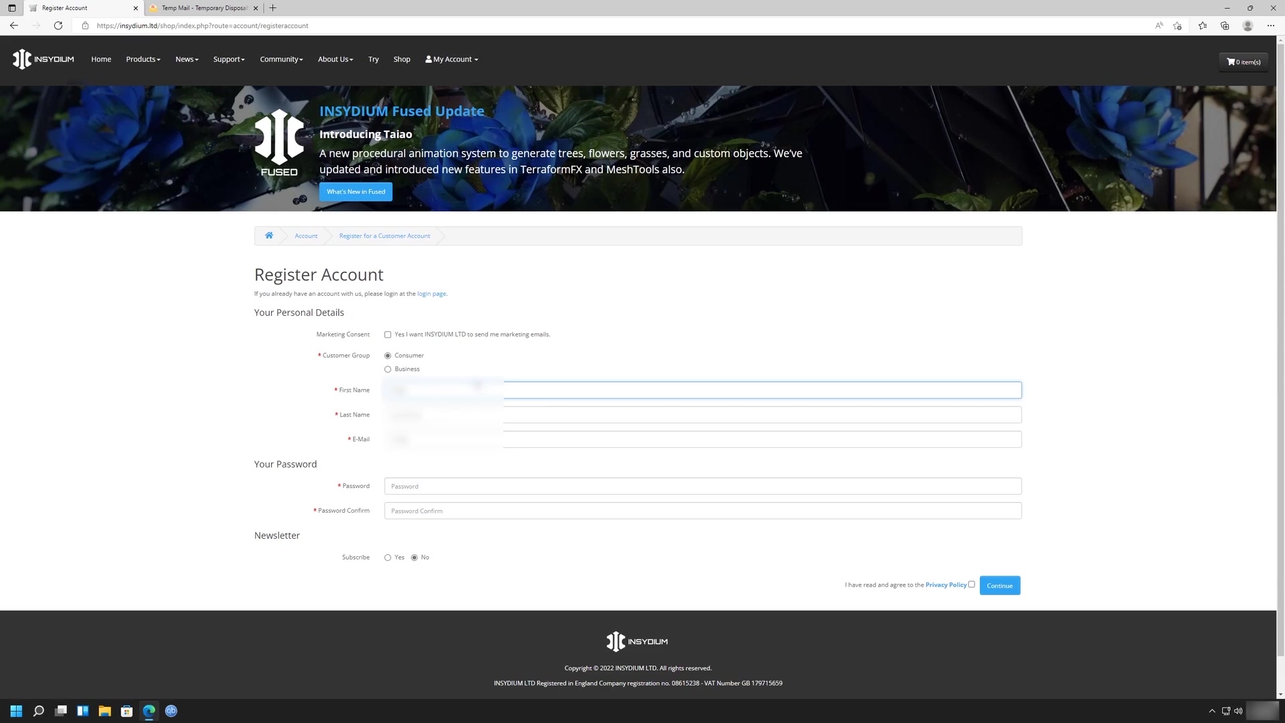1285x723 pixels.
Task: Click the Password input field
Action: (x=703, y=486)
